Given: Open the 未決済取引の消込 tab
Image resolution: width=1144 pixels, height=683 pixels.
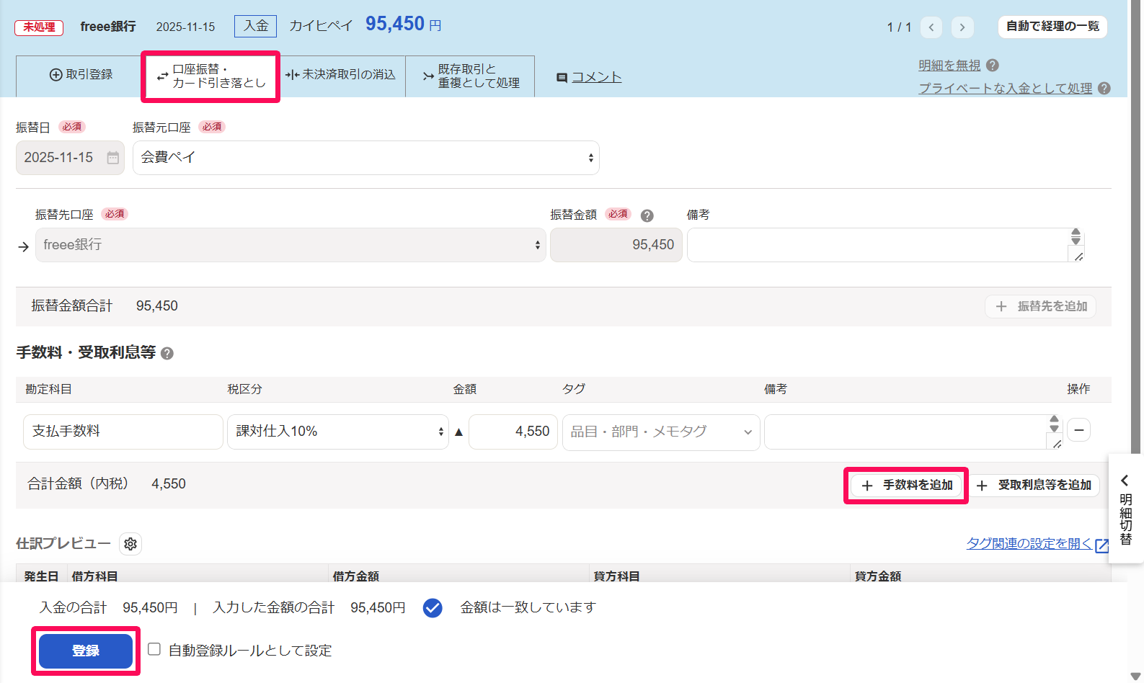Looking at the screenshot, I should (x=340, y=75).
